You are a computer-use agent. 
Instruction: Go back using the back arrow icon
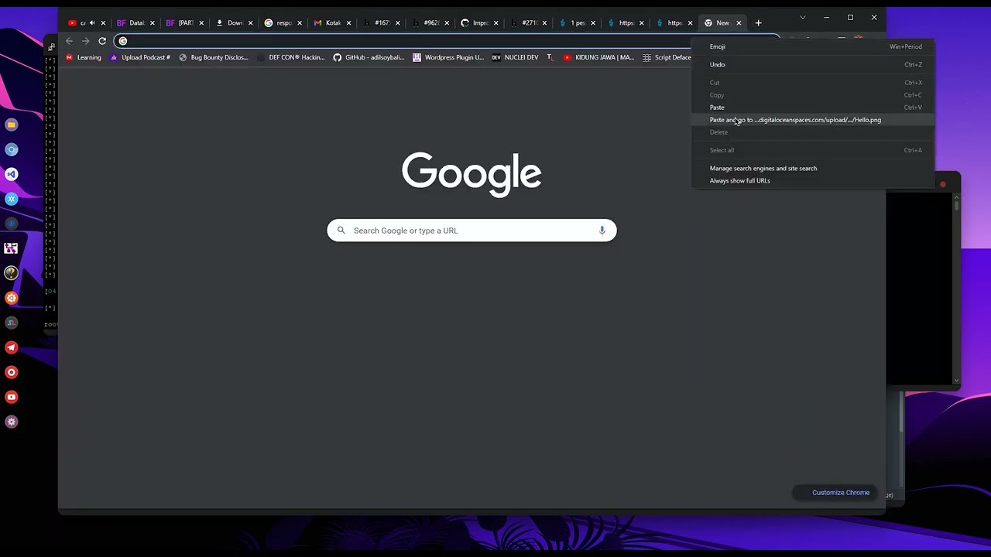[70, 41]
